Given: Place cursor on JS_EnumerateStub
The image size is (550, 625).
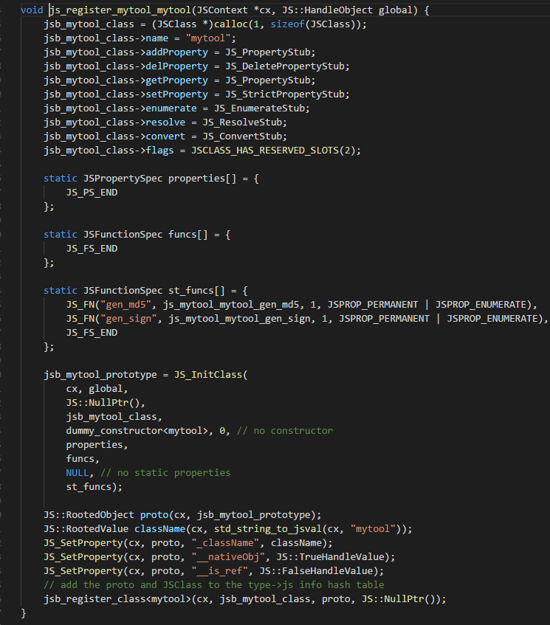Looking at the screenshot, I should [x=272, y=108].
